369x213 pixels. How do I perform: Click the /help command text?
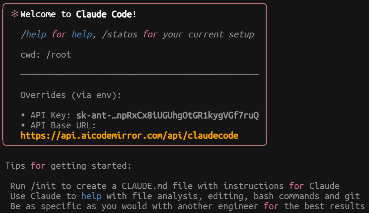coord(33,34)
